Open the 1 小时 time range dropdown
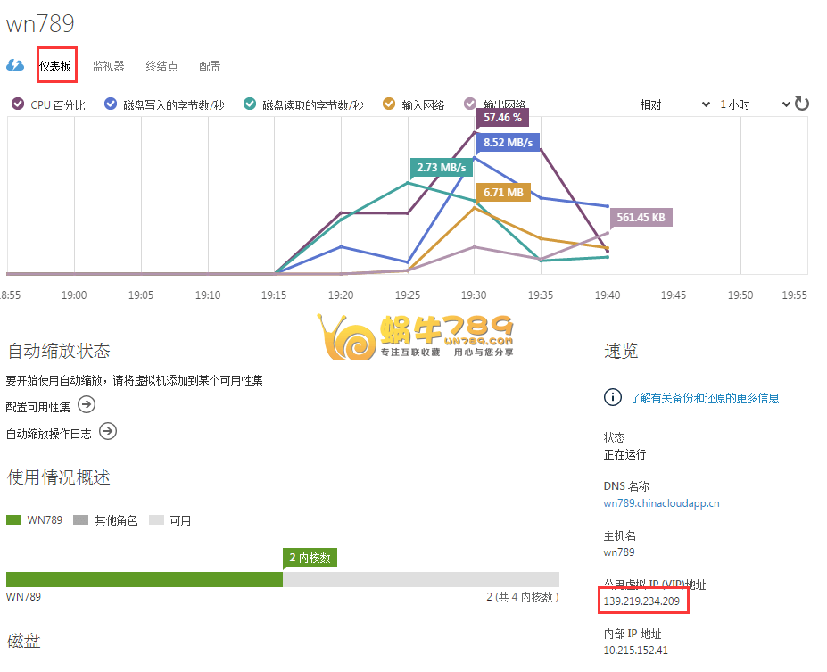Viewport: 827px width, 672px height. 755,104
